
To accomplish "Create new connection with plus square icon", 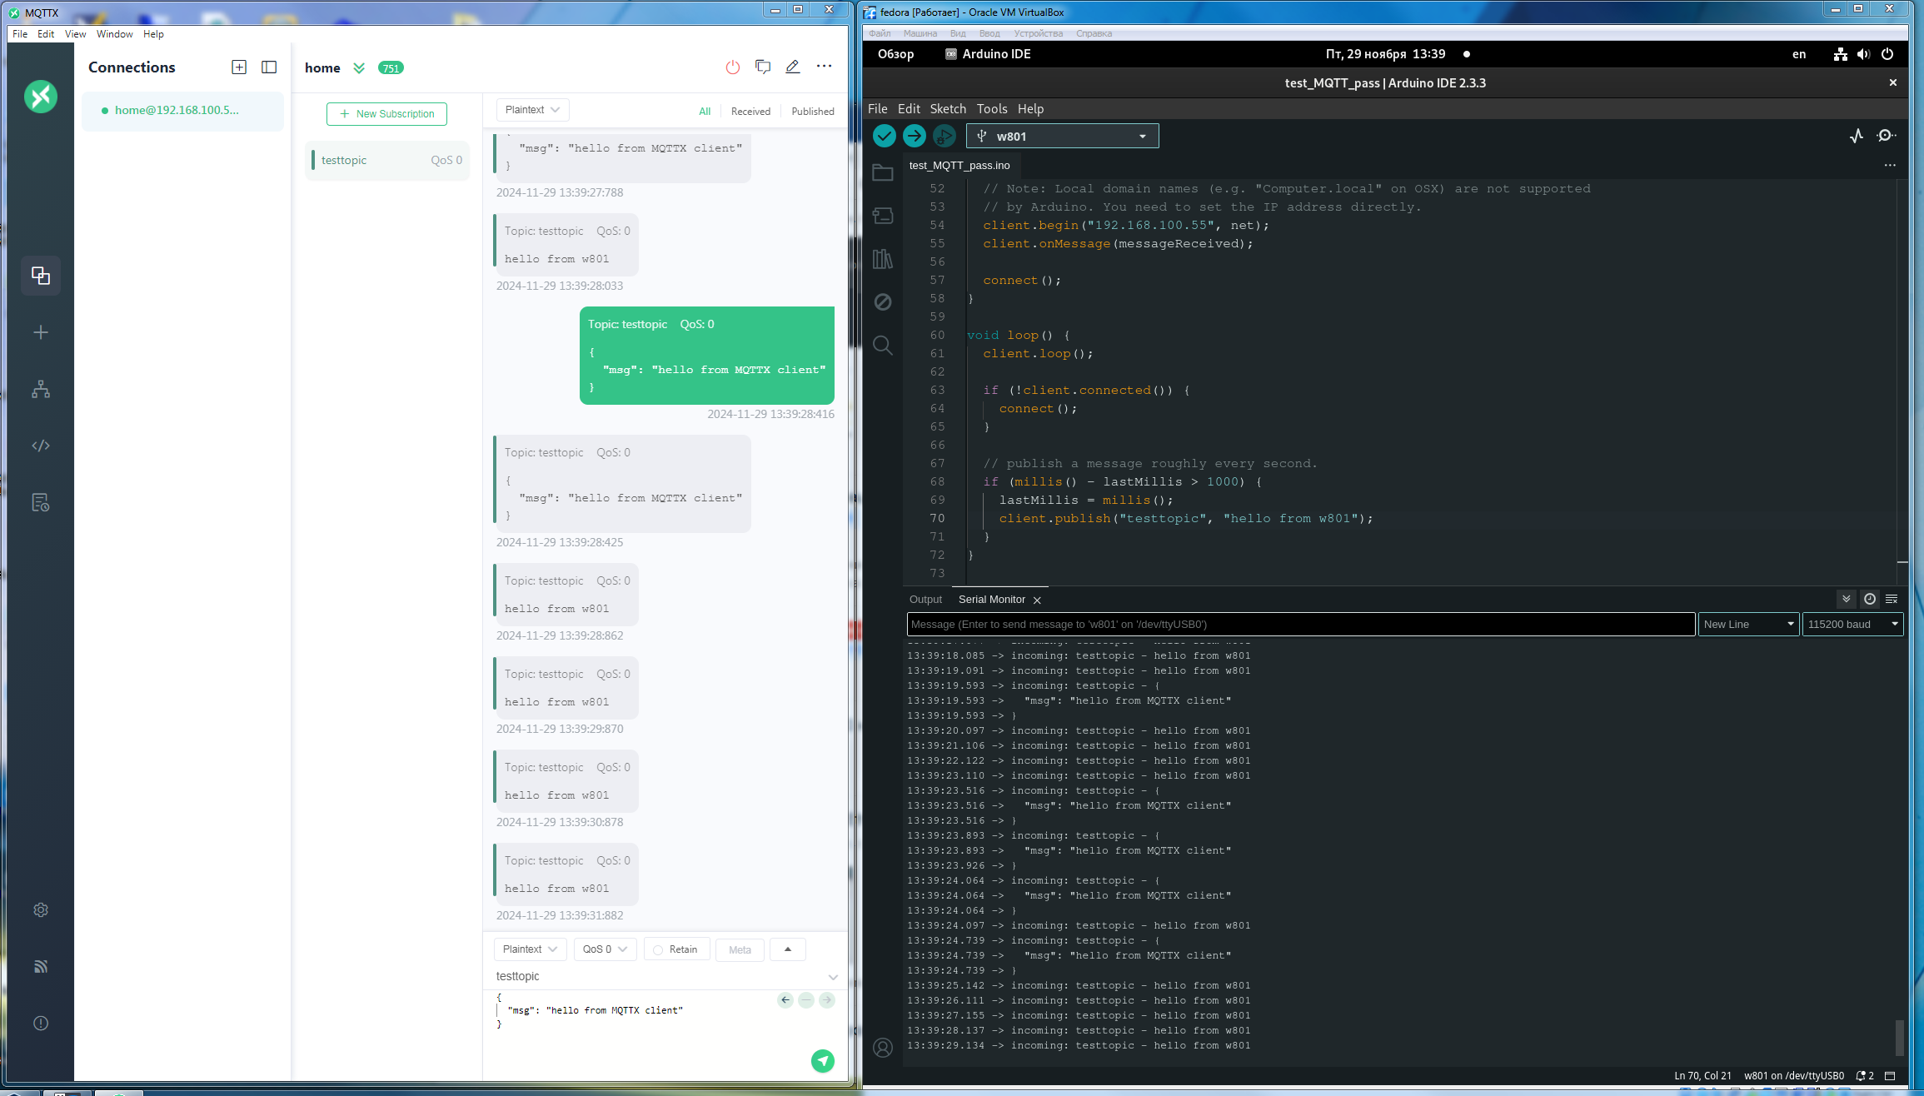I will (x=239, y=67).
